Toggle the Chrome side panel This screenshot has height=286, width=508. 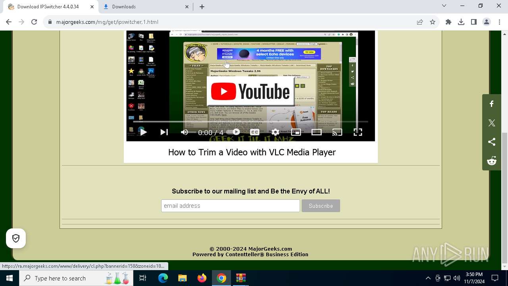click(x=474, y=22)
